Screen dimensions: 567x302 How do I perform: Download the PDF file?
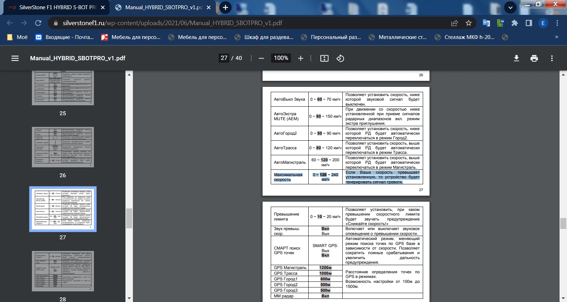click(516, 58)
